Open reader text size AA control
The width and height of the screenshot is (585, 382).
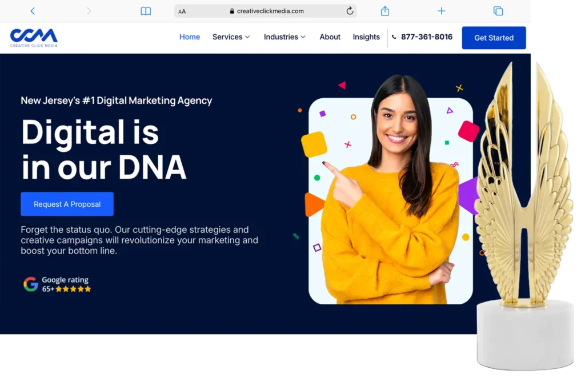(x=182, y=11)
